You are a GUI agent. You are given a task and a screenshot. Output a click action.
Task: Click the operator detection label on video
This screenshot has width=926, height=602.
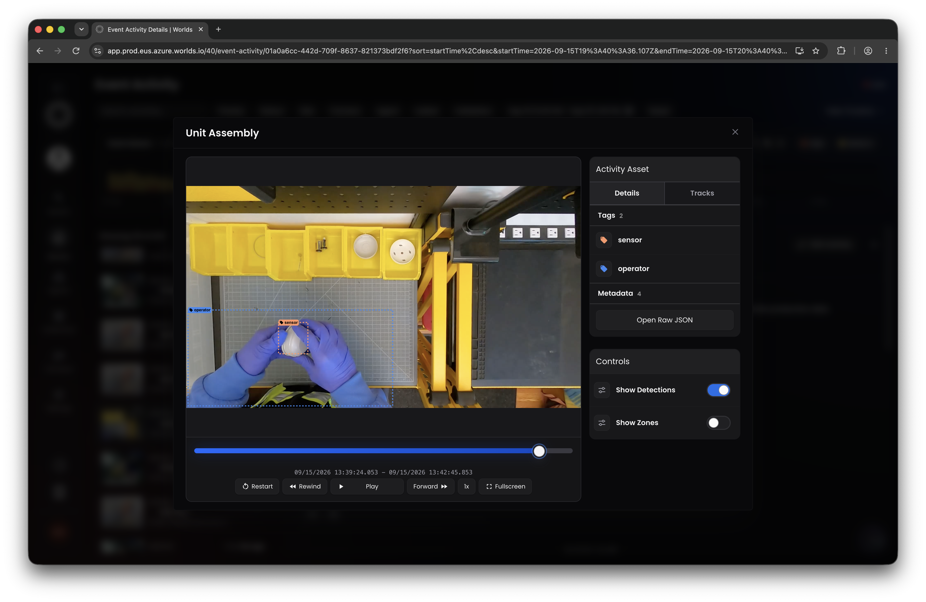[200, 310]
